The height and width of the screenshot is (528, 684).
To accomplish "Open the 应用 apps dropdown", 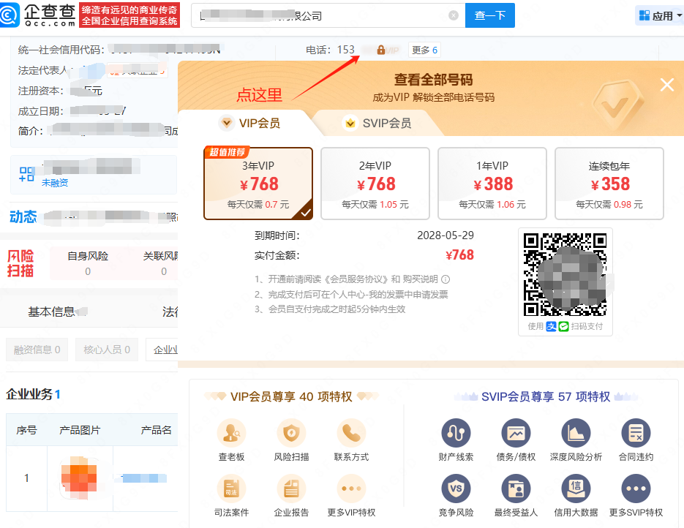I will tap(660, 15).
